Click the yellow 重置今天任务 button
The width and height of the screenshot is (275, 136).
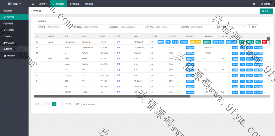pyautogui.click(x=195, y=42)
